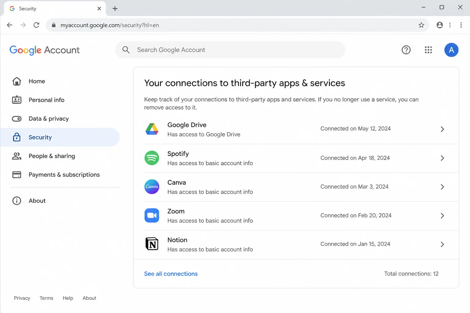
Task: Expand the Zoom connection chevron
Action: pos(442,215)
